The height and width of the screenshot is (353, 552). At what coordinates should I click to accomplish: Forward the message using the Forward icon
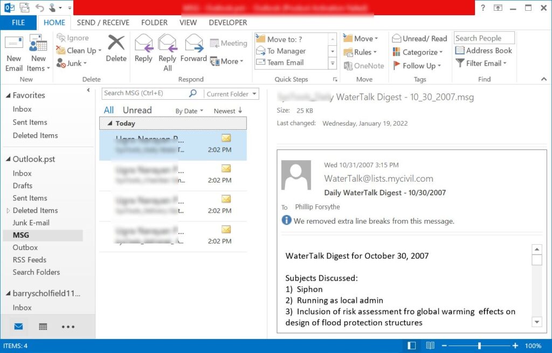coord(194,49)
